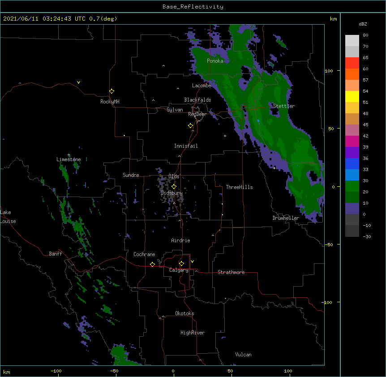Click the ThreeHills label
The image size is (386, 377).
coord(239,187)
